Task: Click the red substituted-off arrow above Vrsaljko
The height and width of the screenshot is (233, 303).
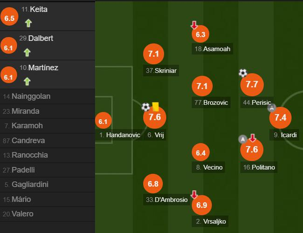Action: [x=194, y=195]
